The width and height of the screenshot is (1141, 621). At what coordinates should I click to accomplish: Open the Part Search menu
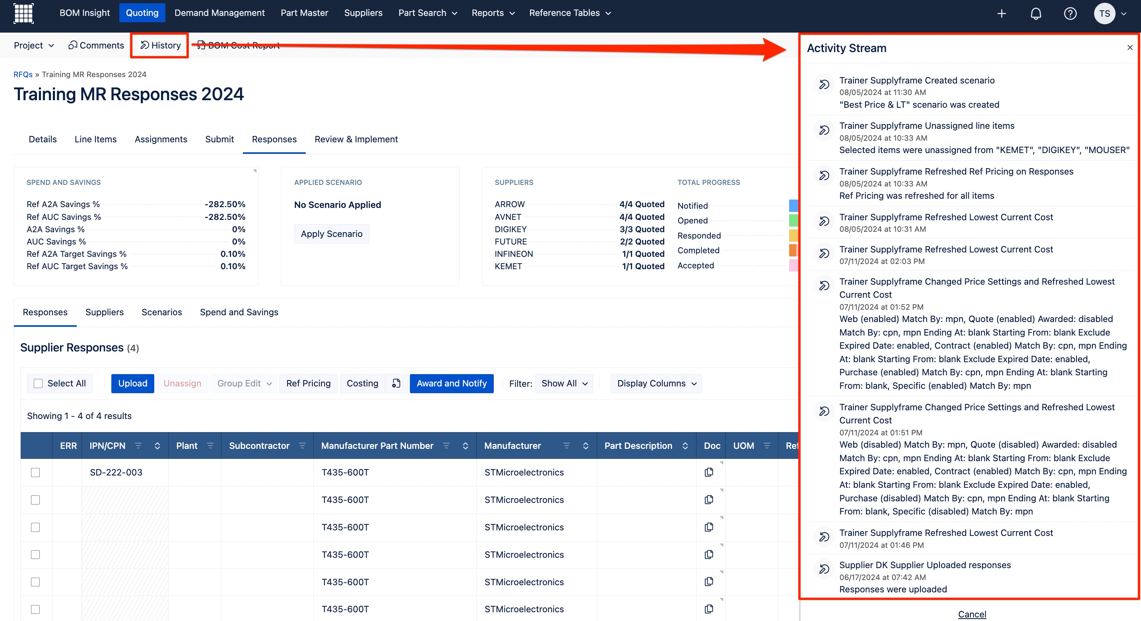click(427, 13)
